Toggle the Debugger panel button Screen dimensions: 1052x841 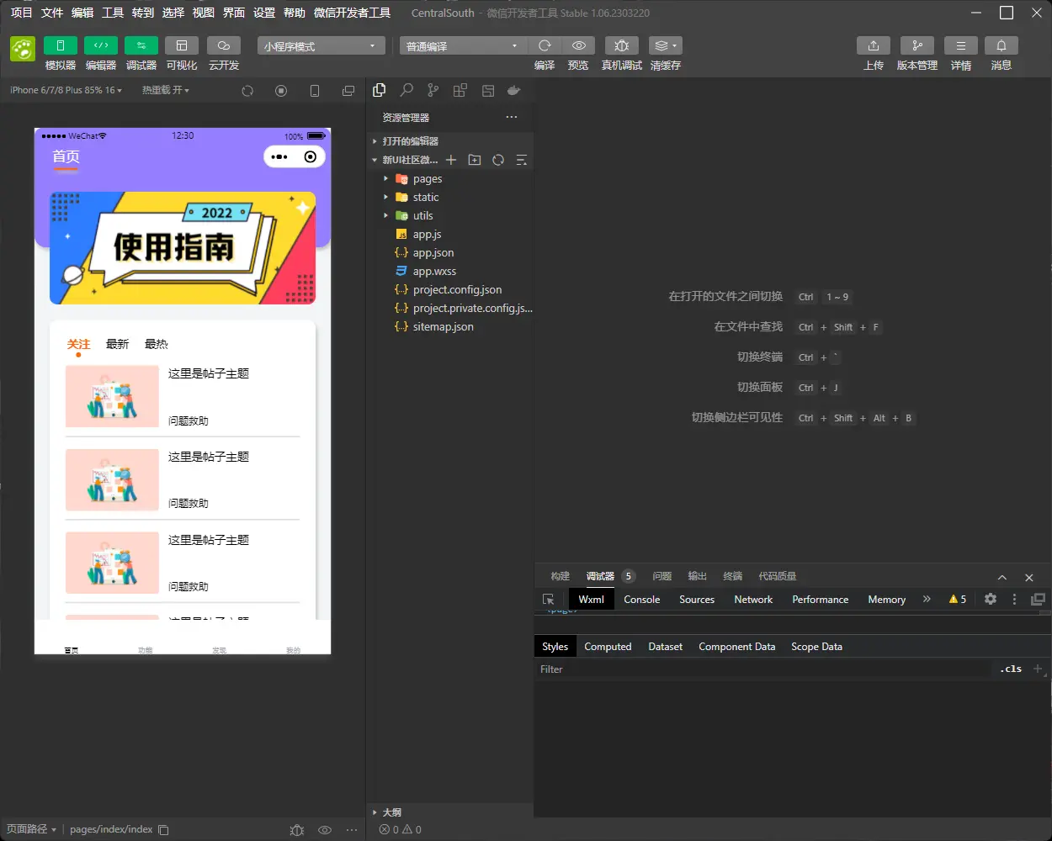[x=141, y=45]
